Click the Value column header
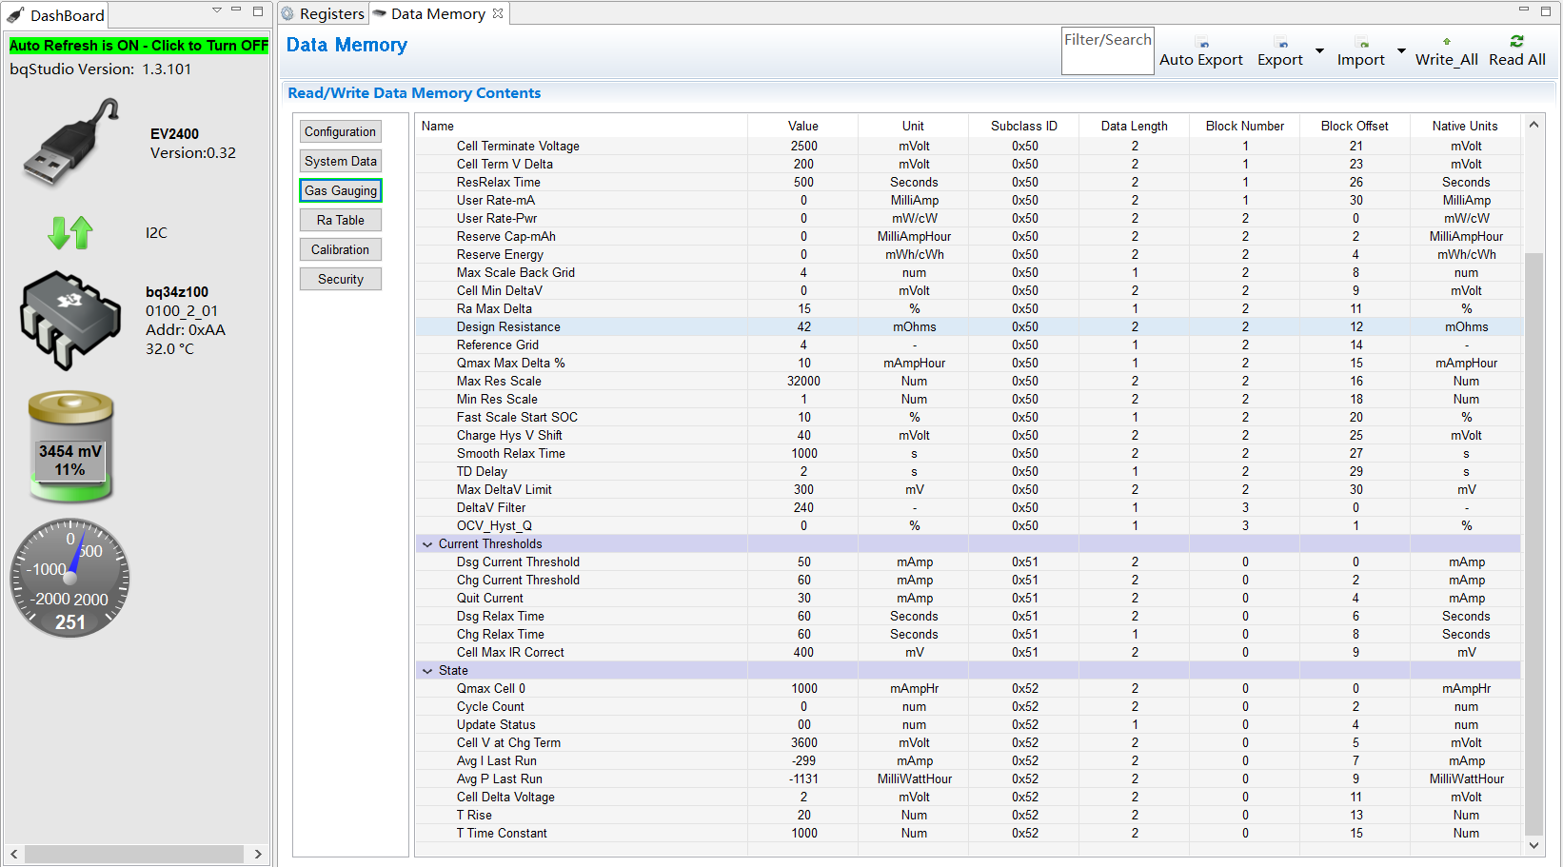1563x867 pixels. tap(803, 126)
